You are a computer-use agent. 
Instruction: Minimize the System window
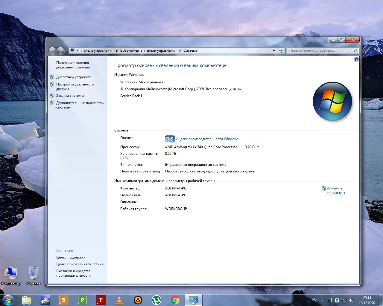tap(333, 40)
